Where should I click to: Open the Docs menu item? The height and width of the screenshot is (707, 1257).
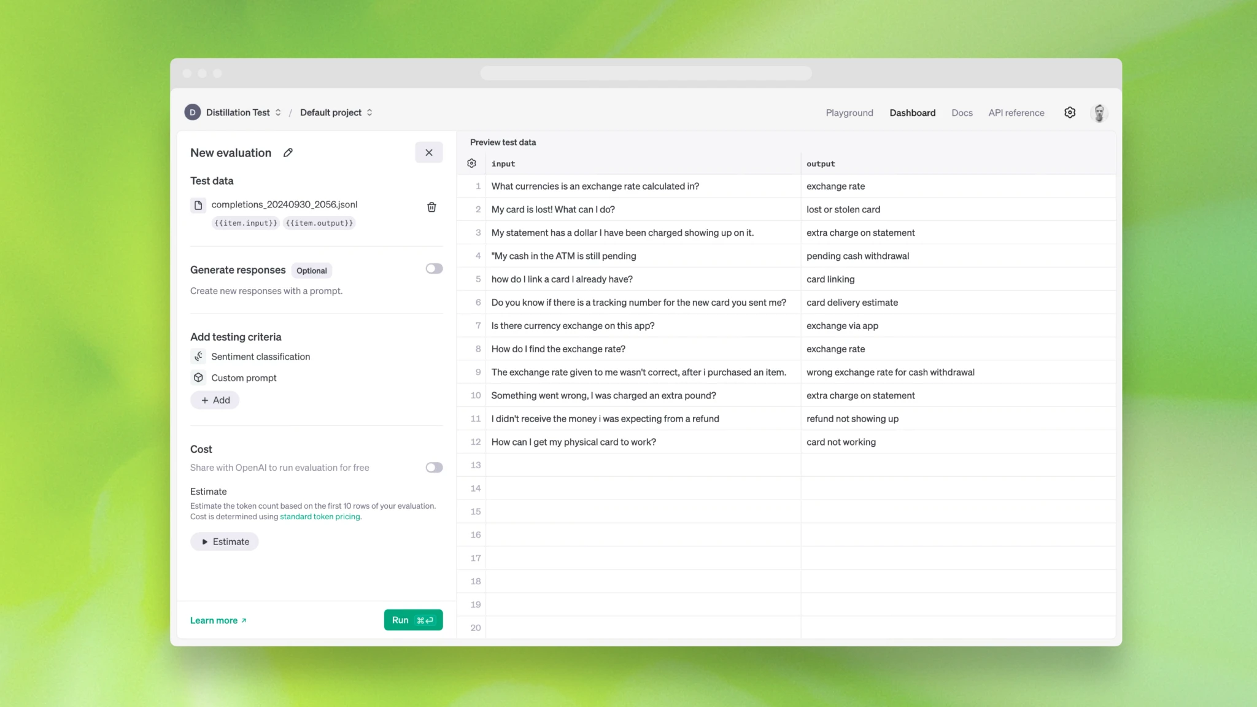[961, 112]
